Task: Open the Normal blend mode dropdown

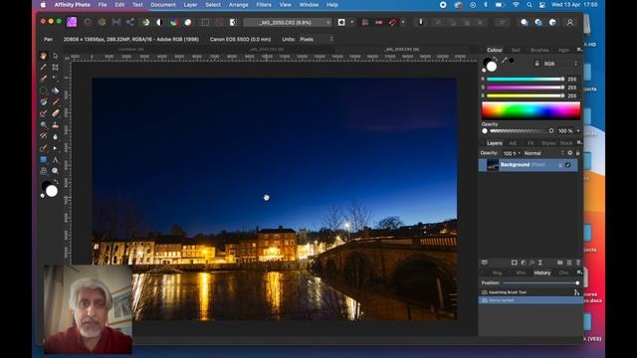Action: 544,153
